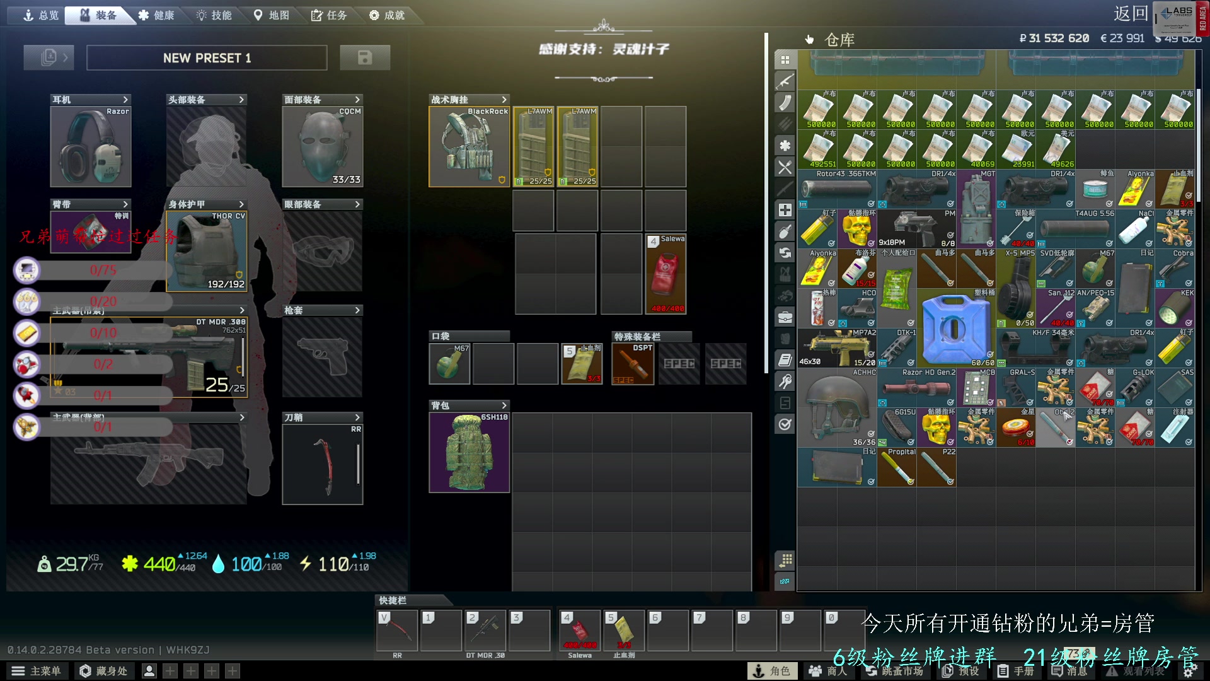Viewport: 1210px width, 681px height.
Task: Open the 主菜单 main menu
Action: pyautogui.click(x=37, y=671)
